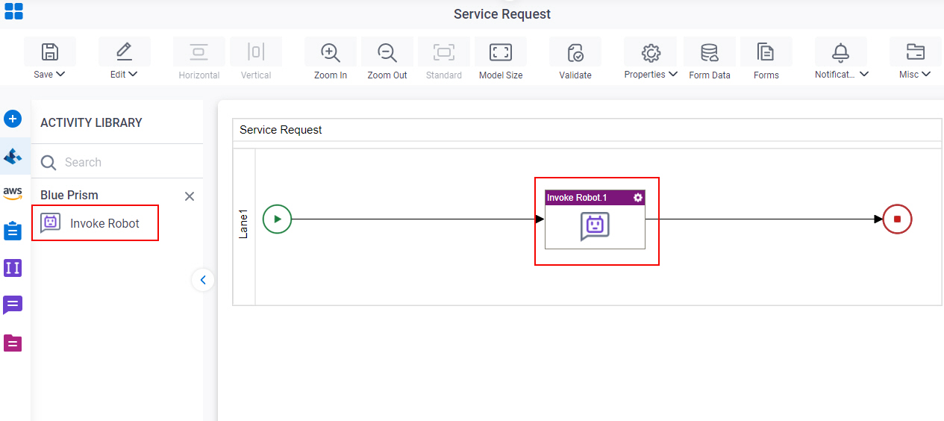
Task: Click the Notifications bell icon
Action: point(841,52)
